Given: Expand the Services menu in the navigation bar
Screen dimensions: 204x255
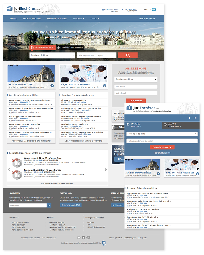Looking at the screenshot, I should [95, 19].
